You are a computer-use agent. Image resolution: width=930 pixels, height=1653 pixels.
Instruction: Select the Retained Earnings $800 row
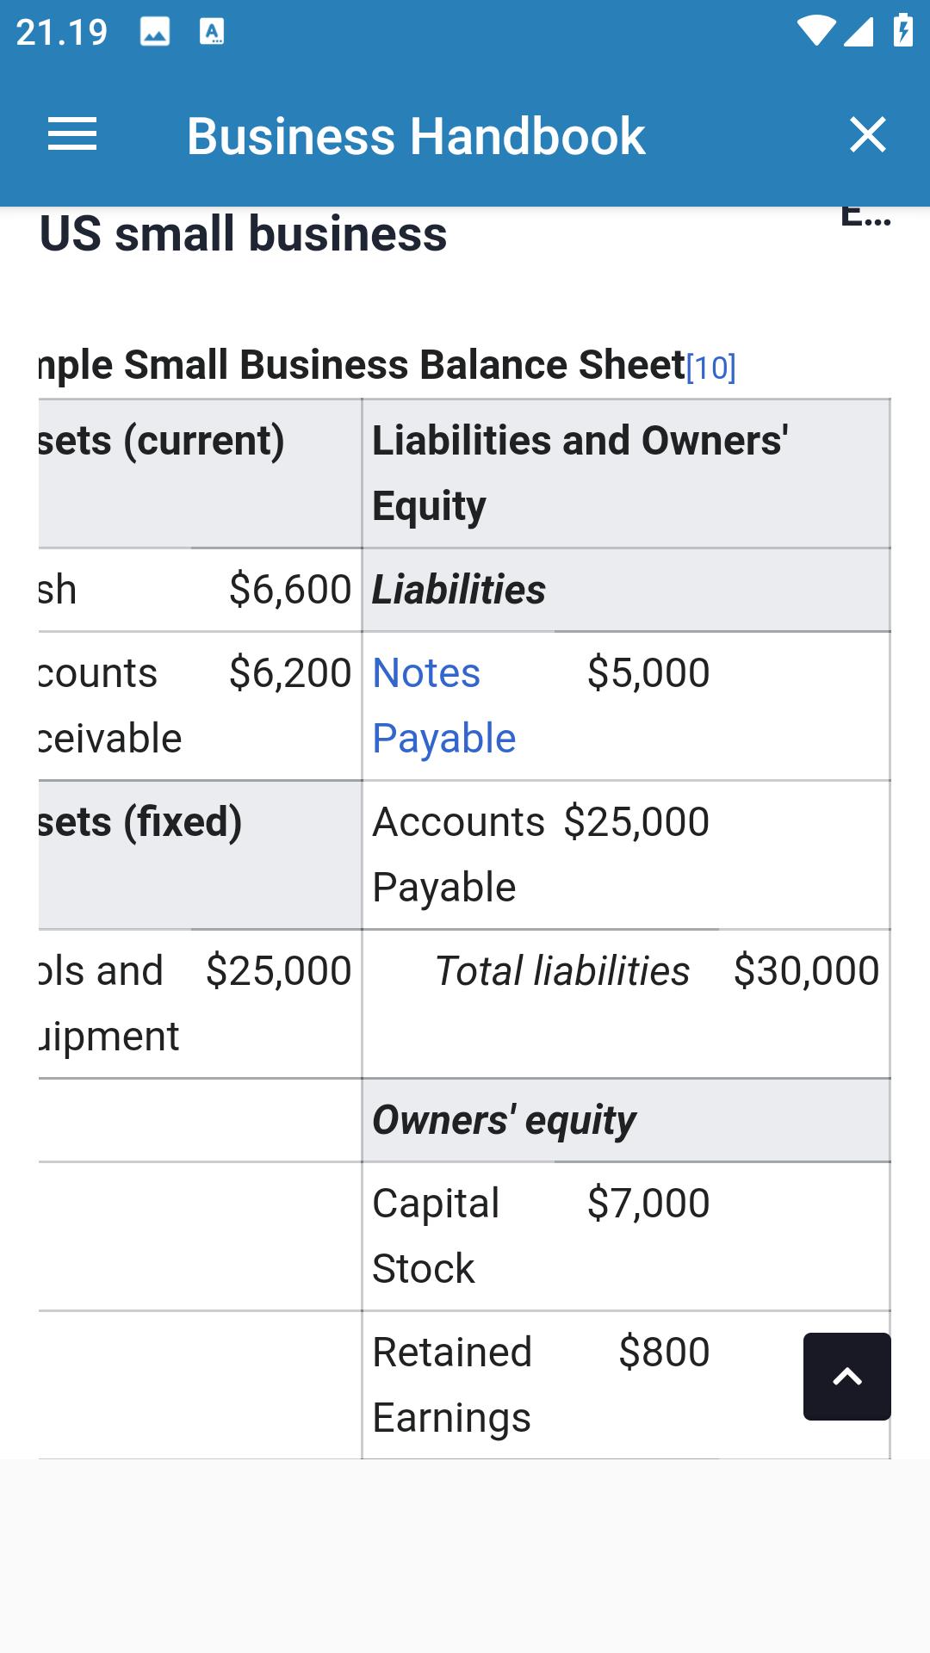pos(626,1385)
